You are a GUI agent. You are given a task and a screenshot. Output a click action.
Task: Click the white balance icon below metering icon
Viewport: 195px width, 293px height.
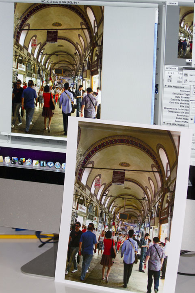(x=169, y=81)
